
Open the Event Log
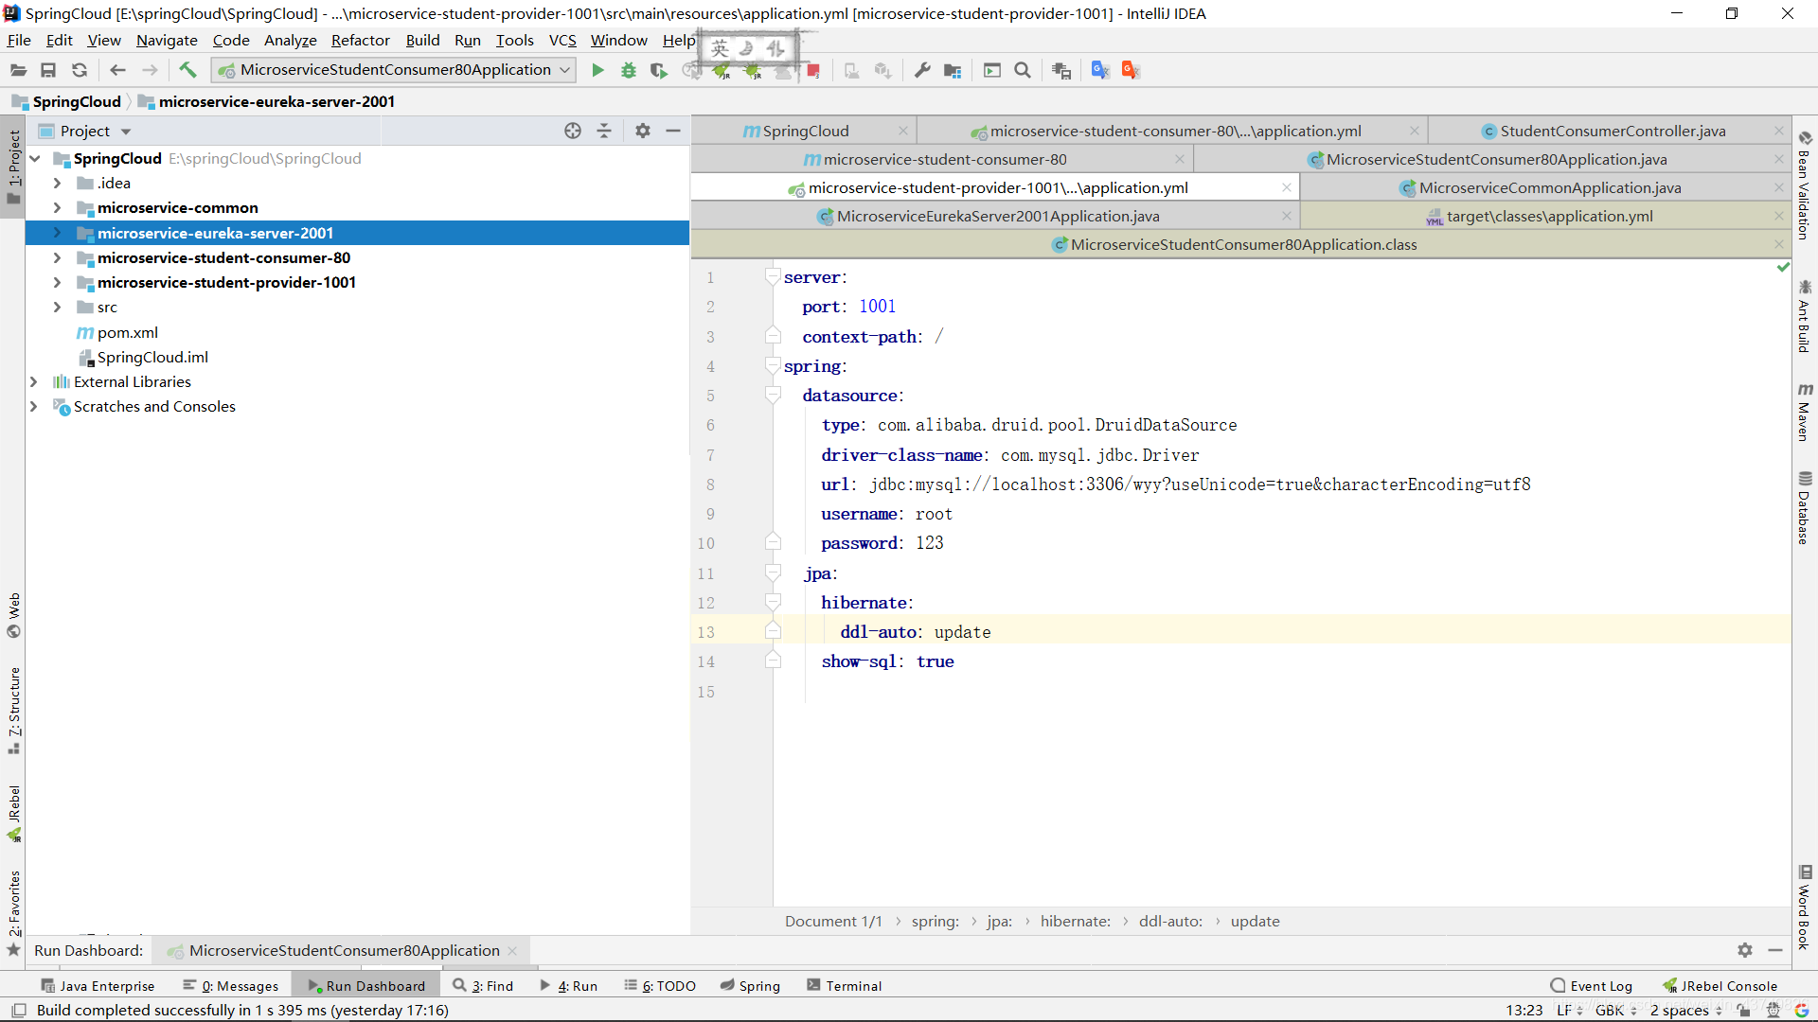(x=1591, y=985)
